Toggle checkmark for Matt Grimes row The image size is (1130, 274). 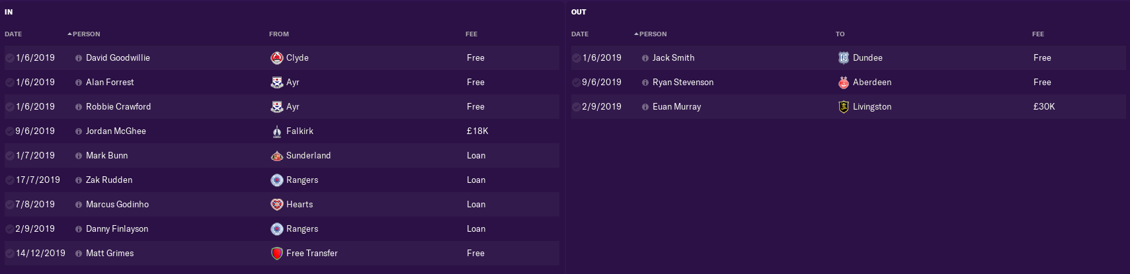pyautogui.click(x=10, y=254)
